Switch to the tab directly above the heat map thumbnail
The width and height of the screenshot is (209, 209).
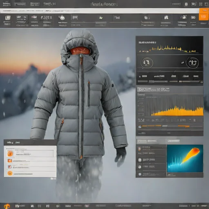tap(173, 141)
